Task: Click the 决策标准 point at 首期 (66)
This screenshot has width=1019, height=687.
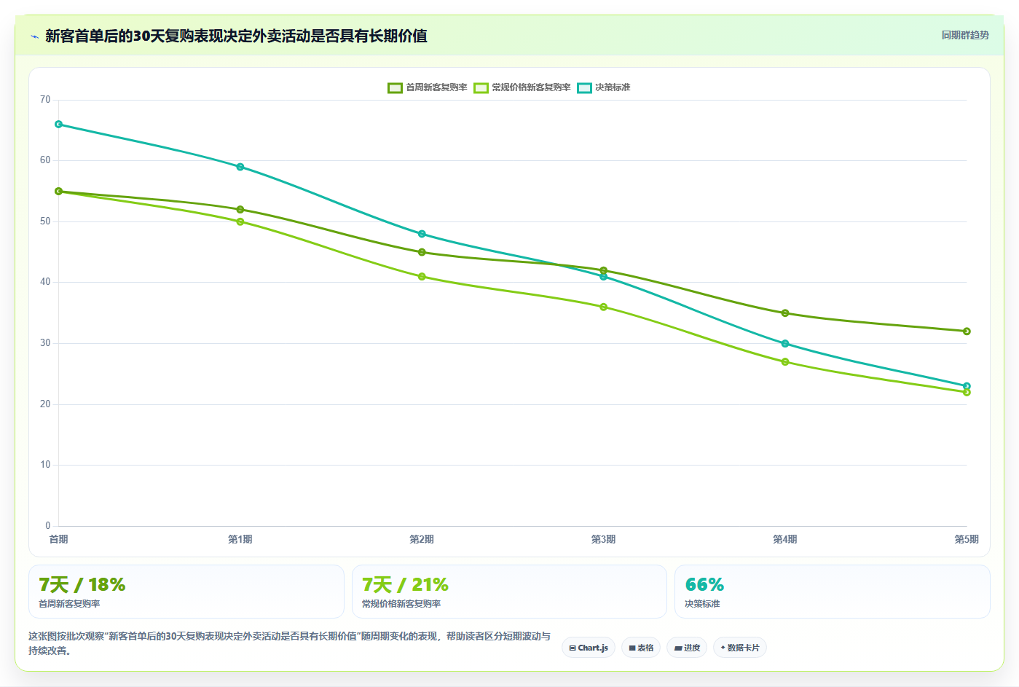Action: [58, 125]
